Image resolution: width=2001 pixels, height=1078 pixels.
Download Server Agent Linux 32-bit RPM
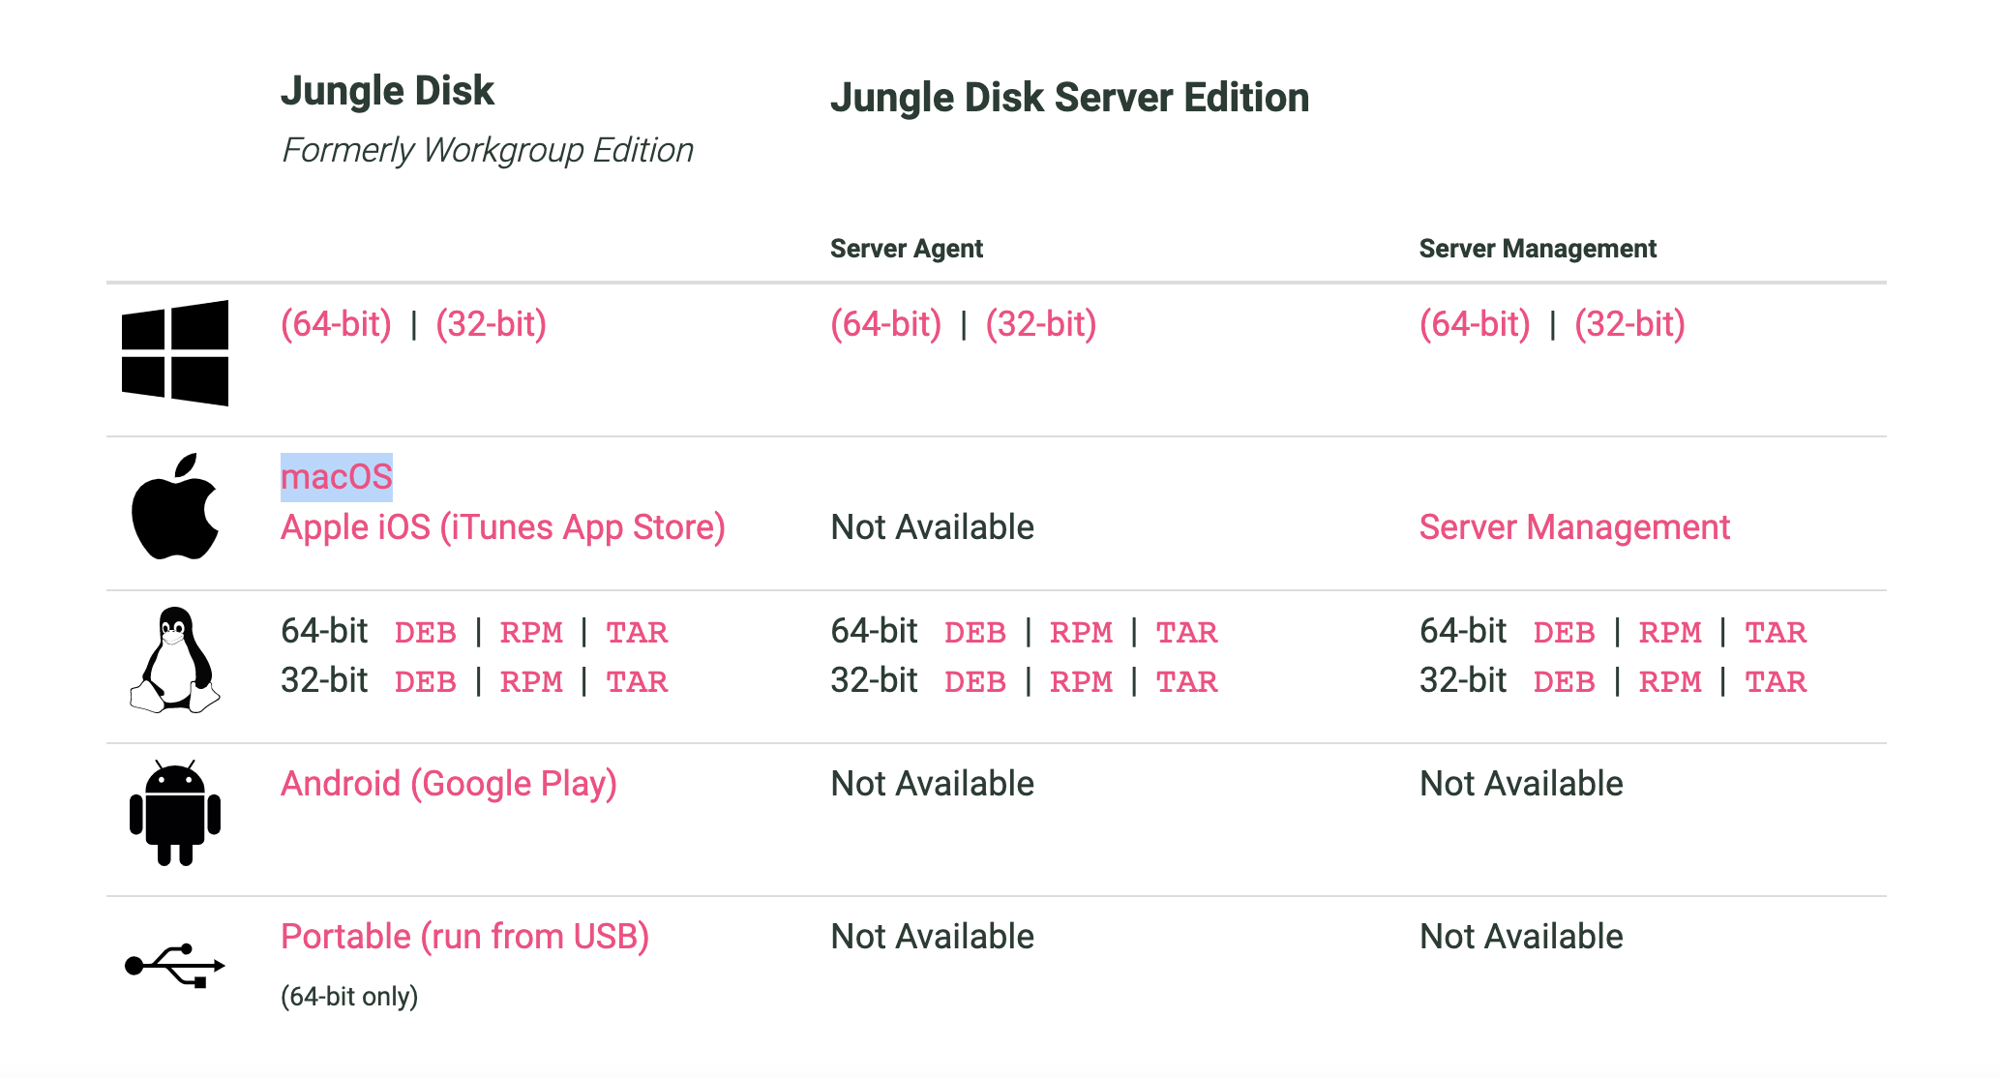[1081, 682]
